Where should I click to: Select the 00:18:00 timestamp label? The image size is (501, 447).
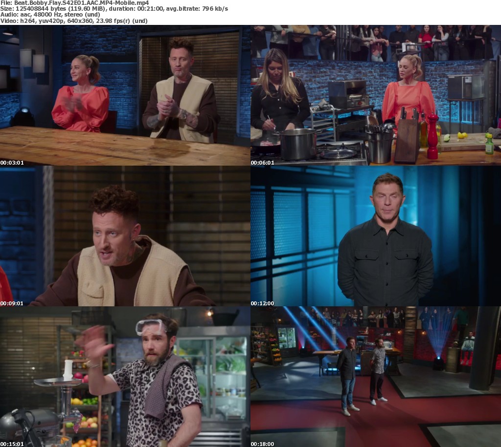(262, 444)
